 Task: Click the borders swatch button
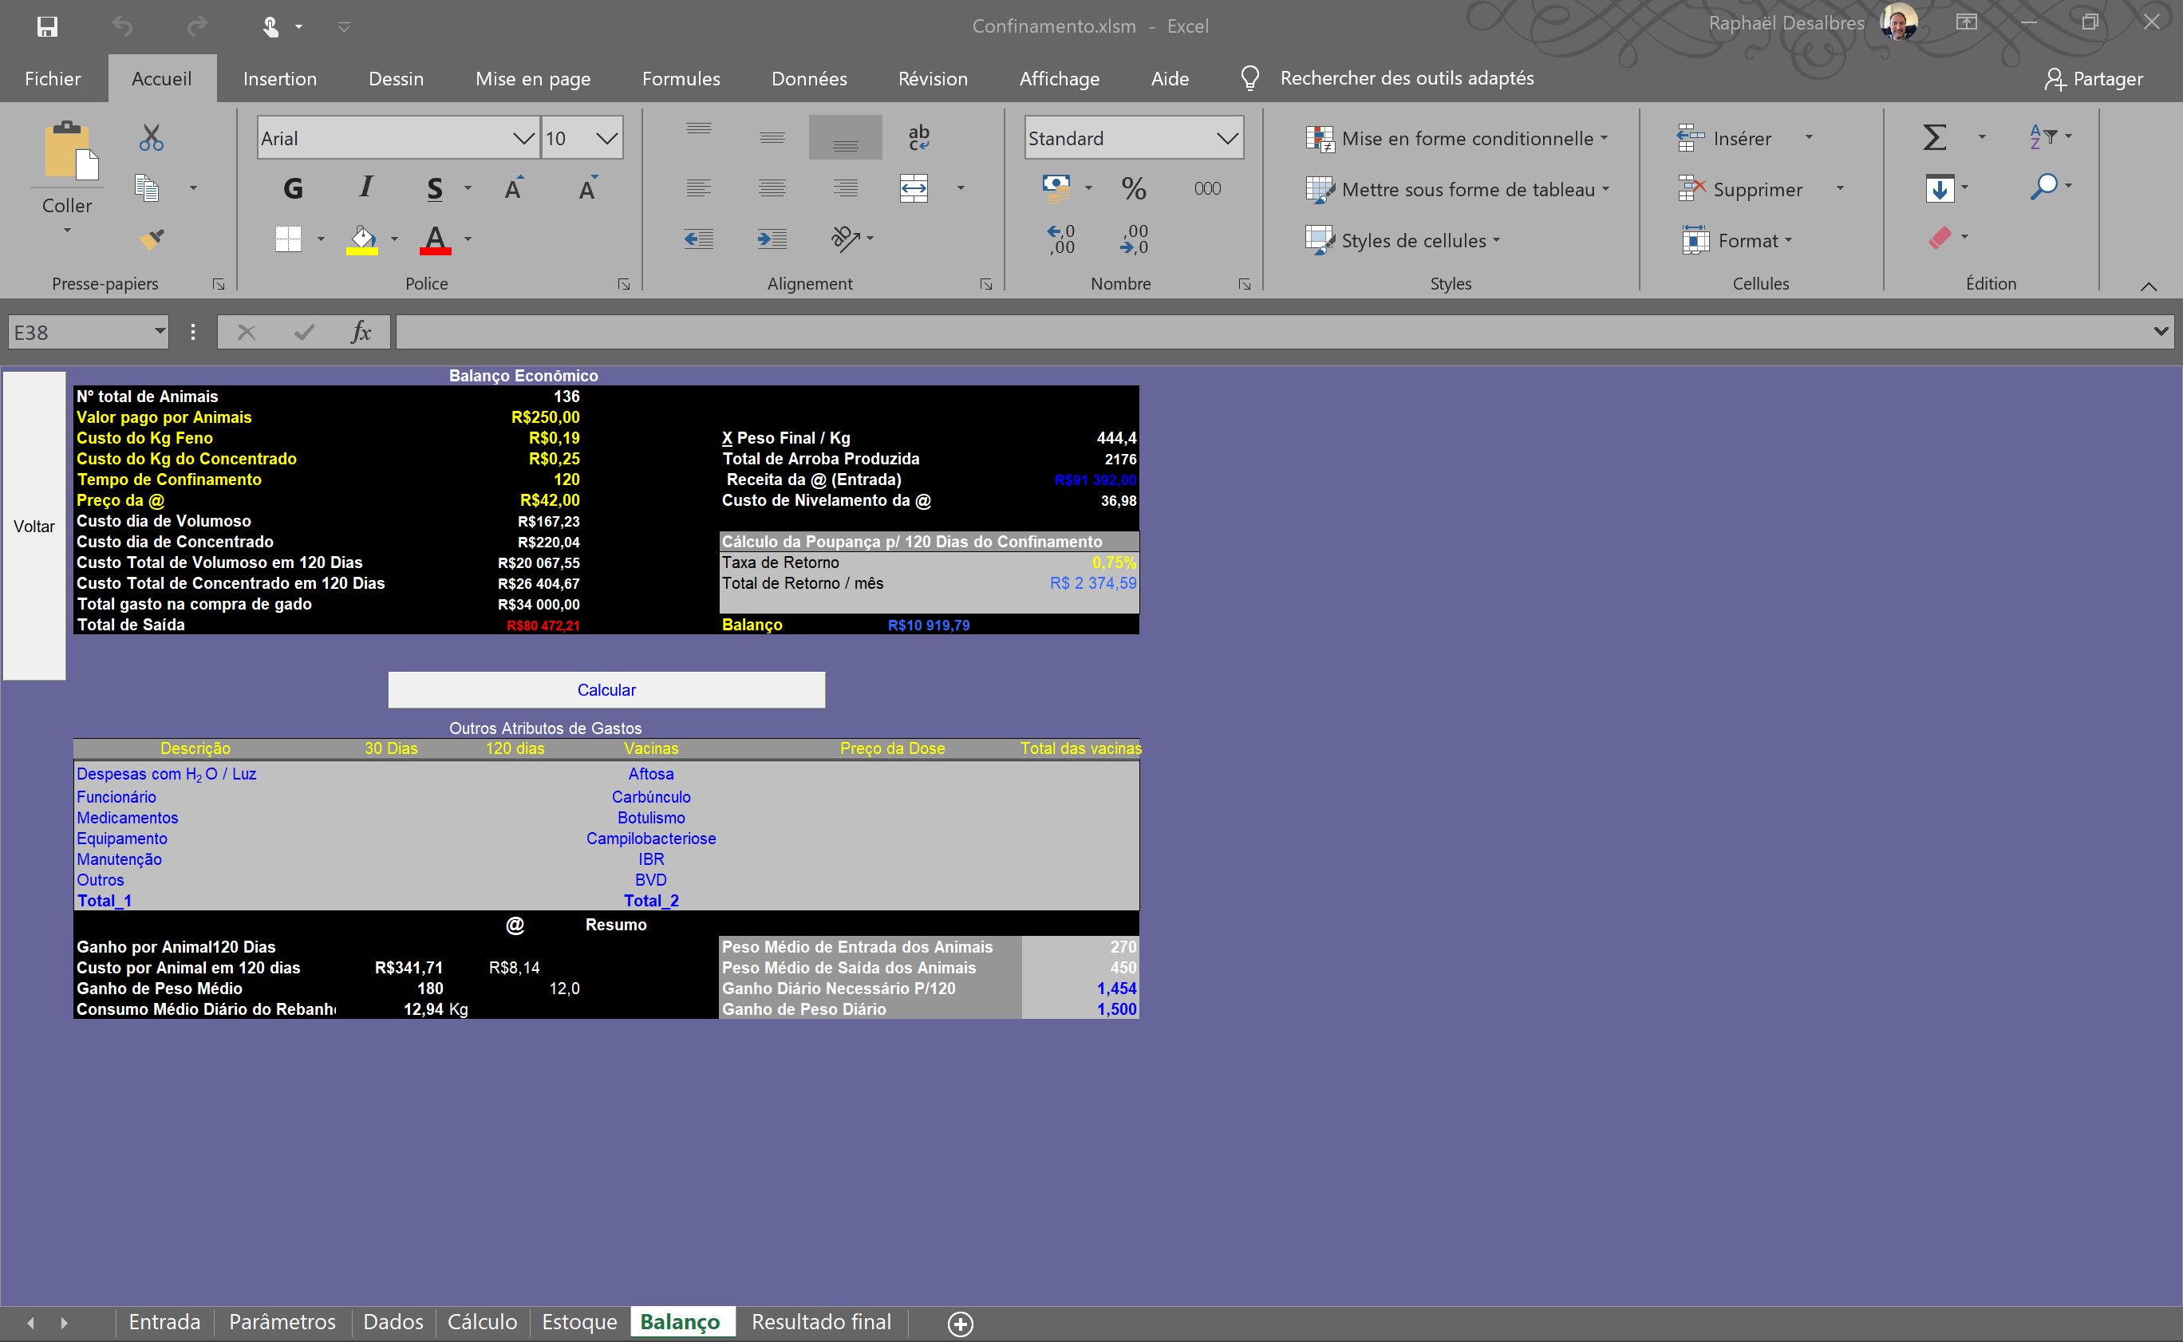point(288,239)
